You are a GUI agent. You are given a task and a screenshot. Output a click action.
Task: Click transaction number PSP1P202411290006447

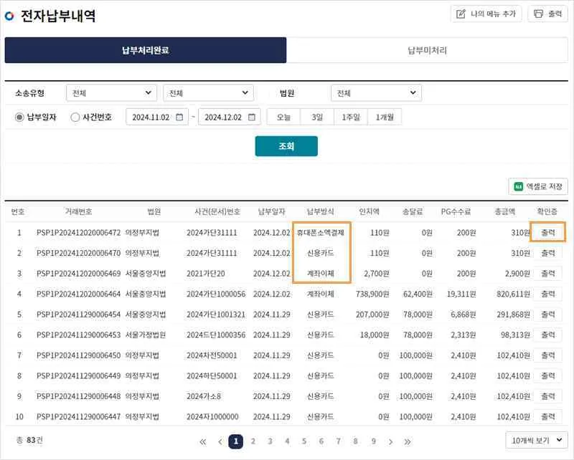pos(78,417)
